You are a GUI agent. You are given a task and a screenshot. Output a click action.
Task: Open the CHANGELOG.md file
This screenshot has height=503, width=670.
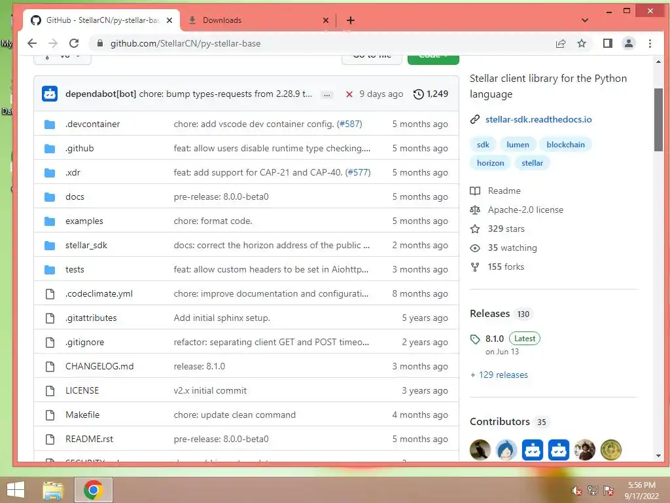99,367
